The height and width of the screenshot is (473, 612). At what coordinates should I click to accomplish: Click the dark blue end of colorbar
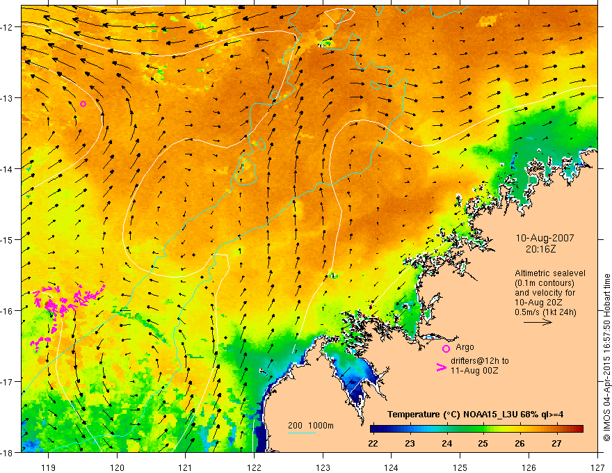click(376, 428)
